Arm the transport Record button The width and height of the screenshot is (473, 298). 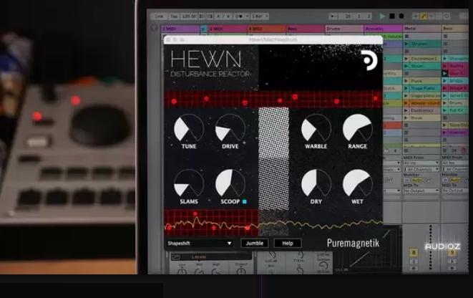pos(401,16)
